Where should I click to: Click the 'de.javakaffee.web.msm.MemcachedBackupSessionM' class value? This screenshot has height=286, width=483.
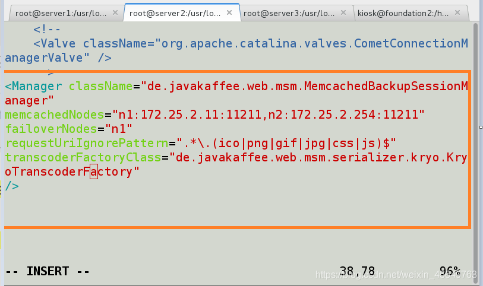tap(307, 87)
